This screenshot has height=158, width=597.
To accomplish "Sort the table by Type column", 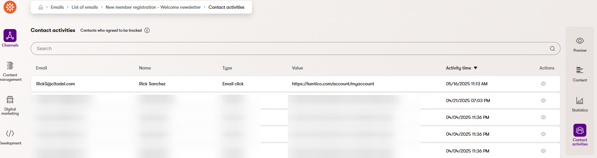I will click(227, 68).
